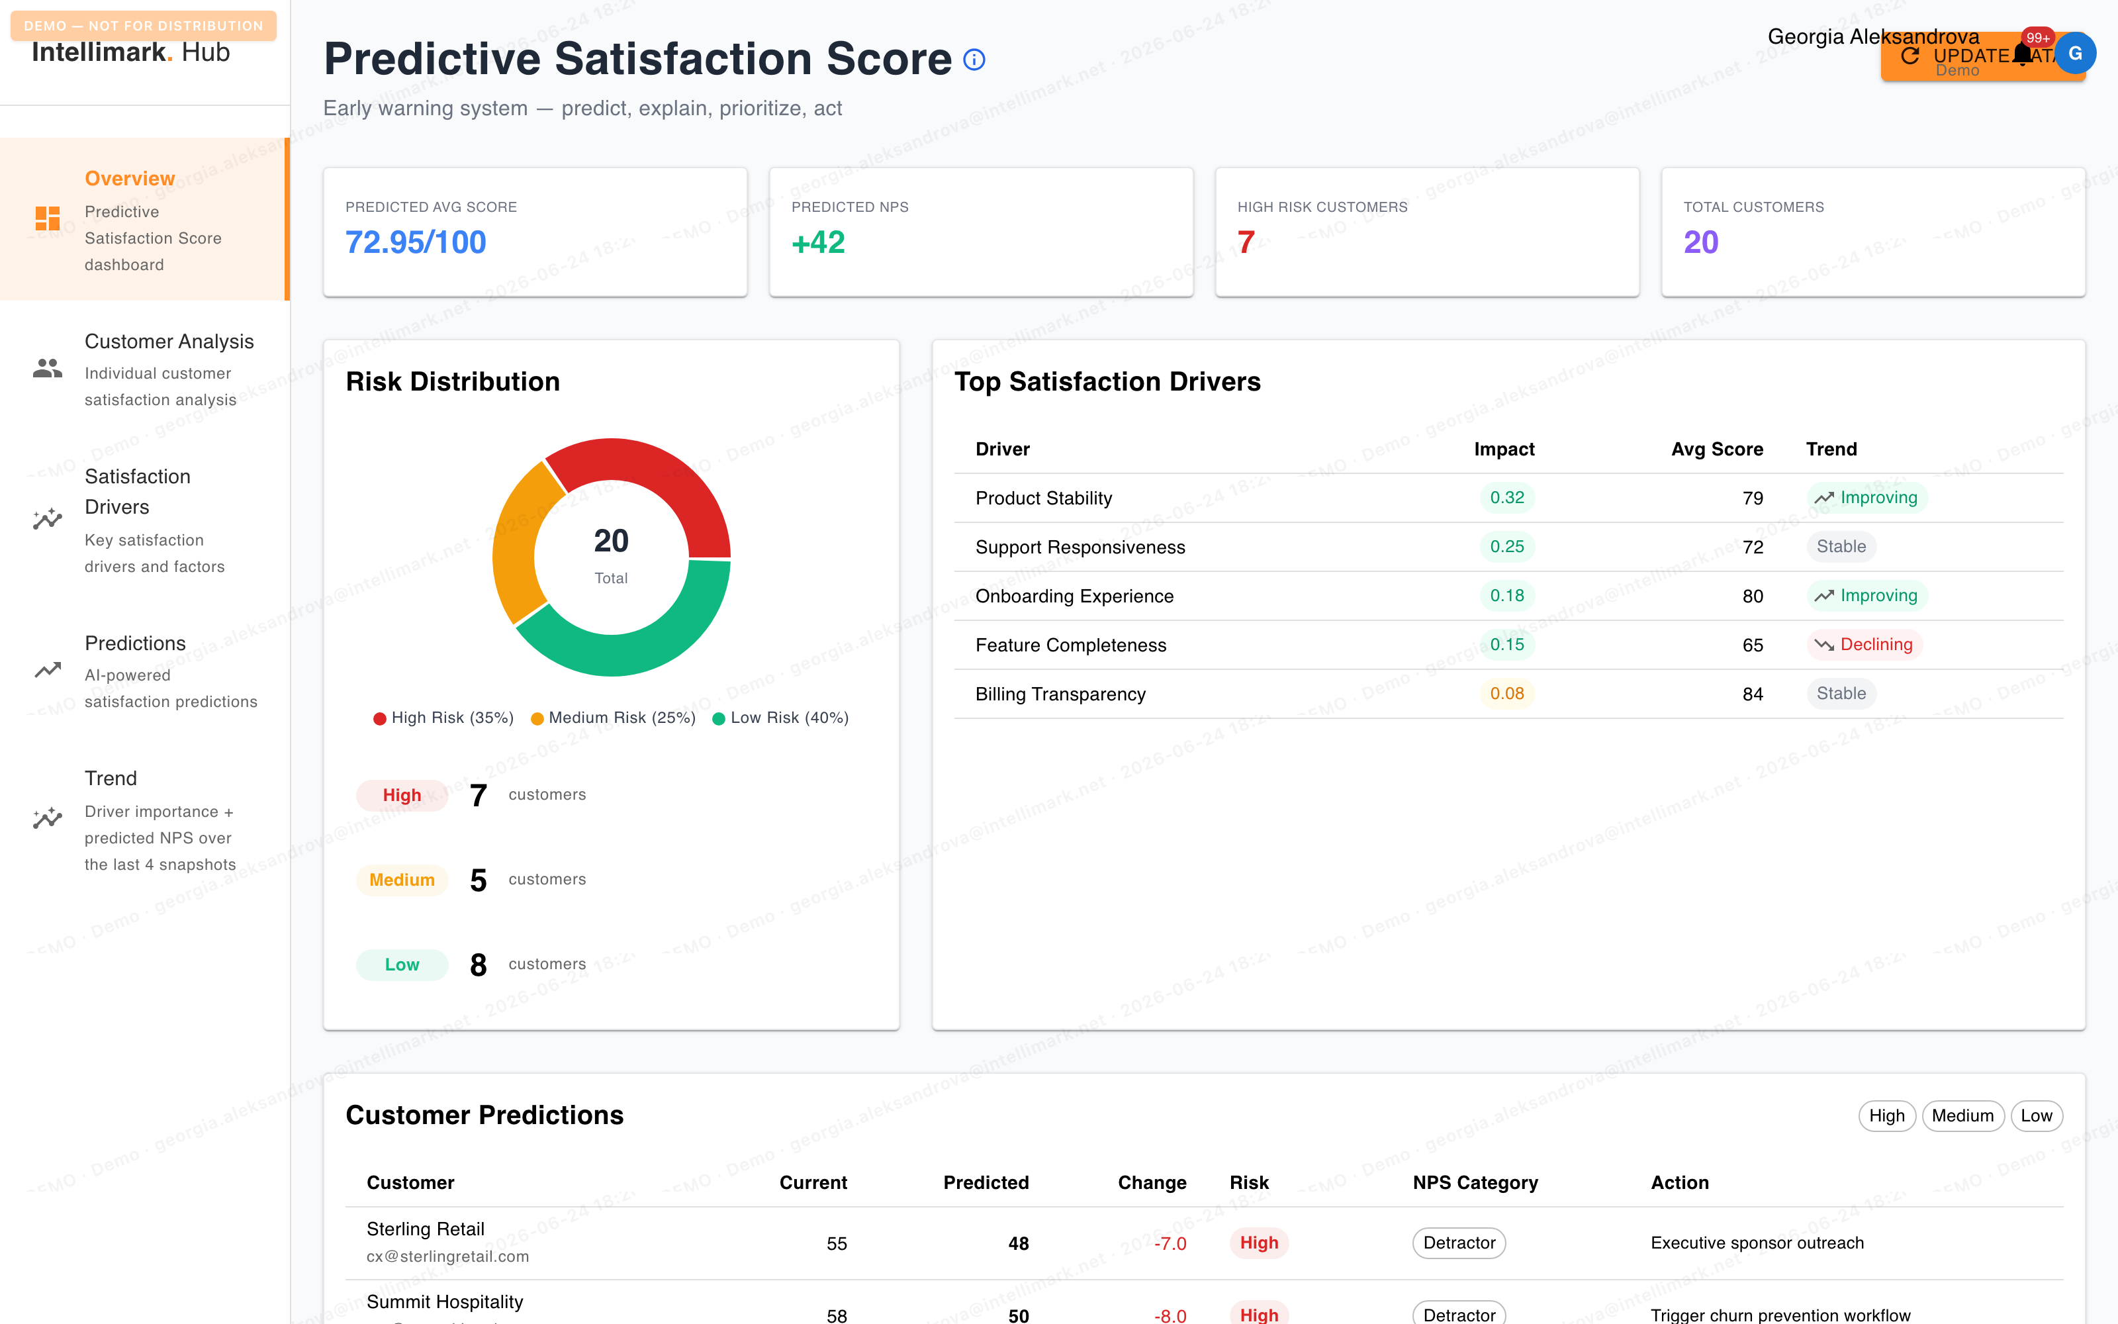Image resolution: width=2118 pixels, height=1324 pixels.
Task: Click the Customer column header in predictions
Action: tap(410, 1183)
